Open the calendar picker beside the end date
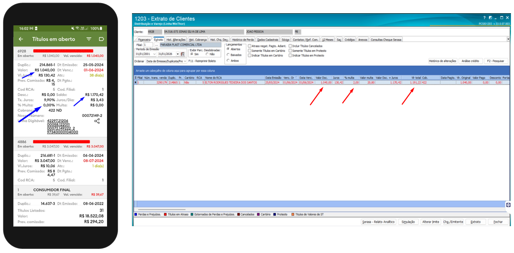This screenshot has width=514, height=253. 183,54
